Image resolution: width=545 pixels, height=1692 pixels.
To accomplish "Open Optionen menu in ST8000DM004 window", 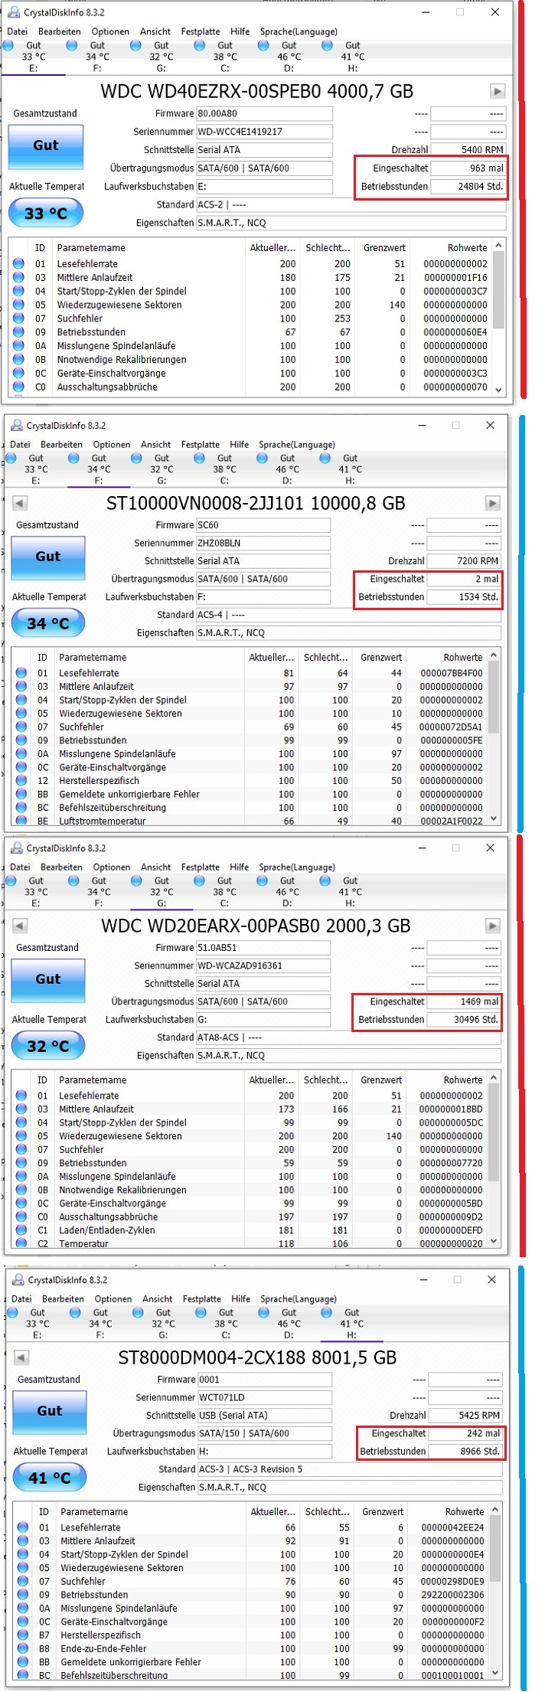I will pyautogui.click(x=113, y=1298).
